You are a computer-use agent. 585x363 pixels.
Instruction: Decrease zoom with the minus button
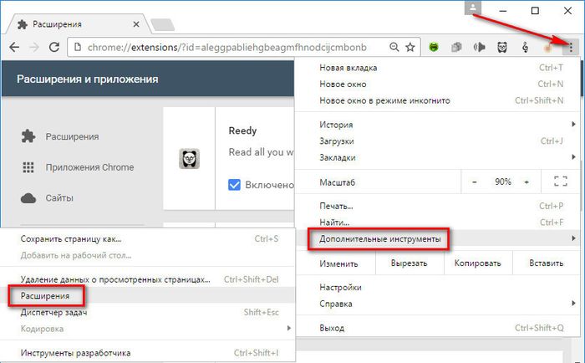(x=475, y=181)
